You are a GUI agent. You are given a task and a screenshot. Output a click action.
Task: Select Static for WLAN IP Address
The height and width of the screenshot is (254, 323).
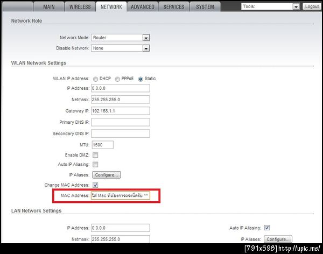pos(141,79)
